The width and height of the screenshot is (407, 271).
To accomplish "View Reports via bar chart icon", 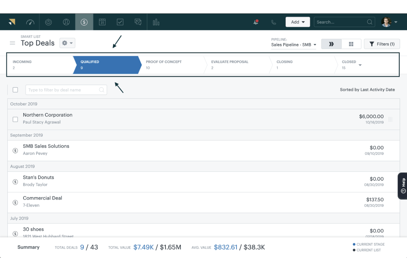I will pyautogui.click(x=156, y=22).
